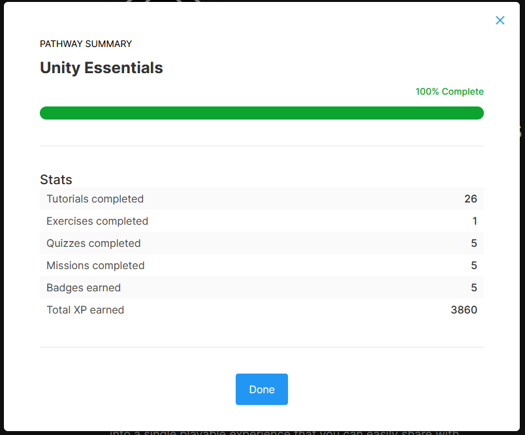
Task: Click the green progress bar
Action: 261,112
